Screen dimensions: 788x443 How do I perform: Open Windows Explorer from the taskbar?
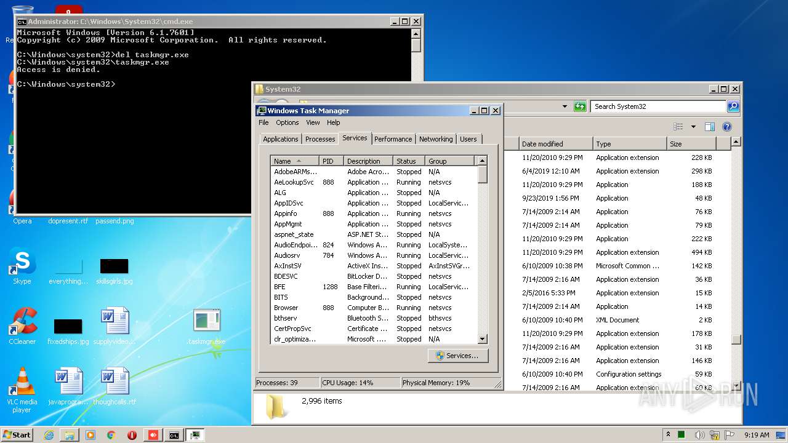[x=70, y=435]
